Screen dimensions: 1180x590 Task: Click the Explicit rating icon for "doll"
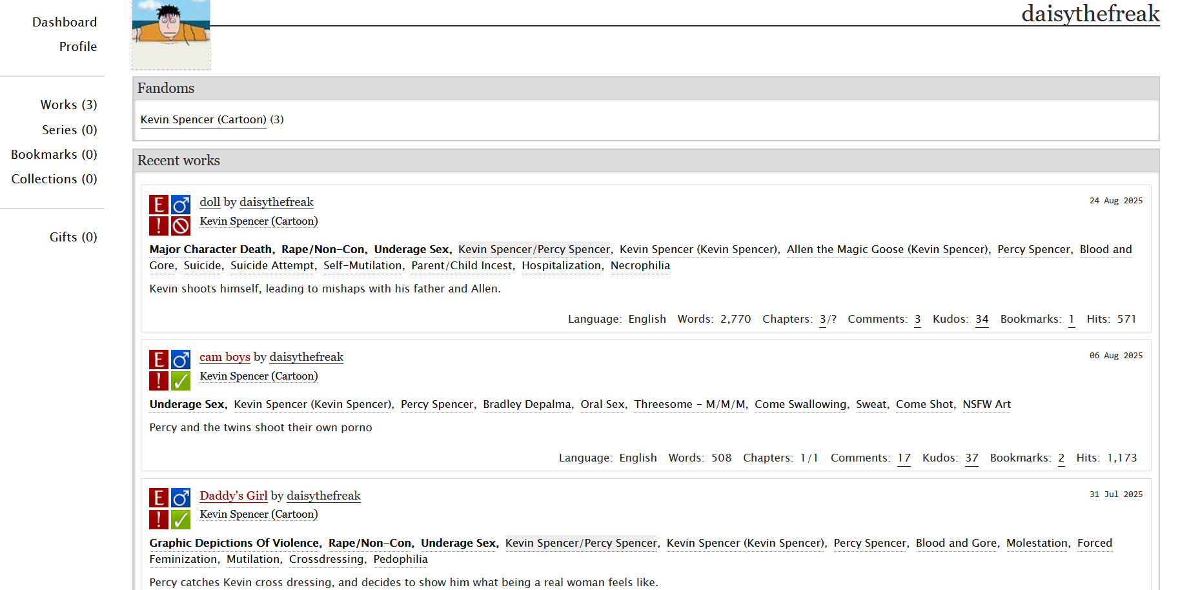[x=159, y=205]
